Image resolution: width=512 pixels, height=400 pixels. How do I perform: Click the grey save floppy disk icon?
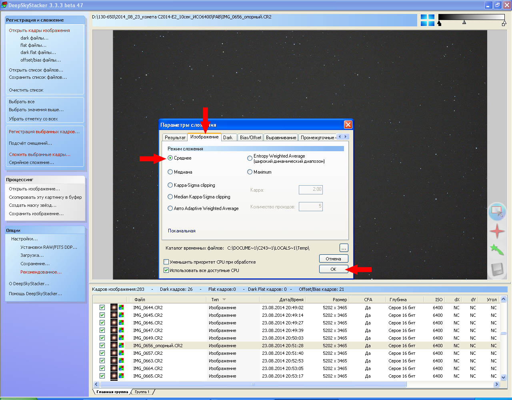(x=497, y=269)
